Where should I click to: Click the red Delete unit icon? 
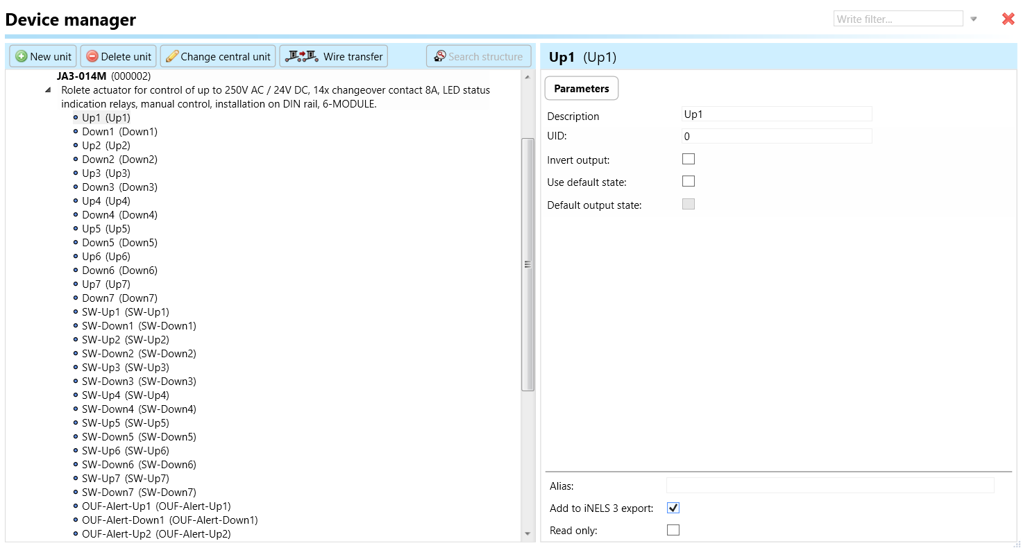click(92, 57)
